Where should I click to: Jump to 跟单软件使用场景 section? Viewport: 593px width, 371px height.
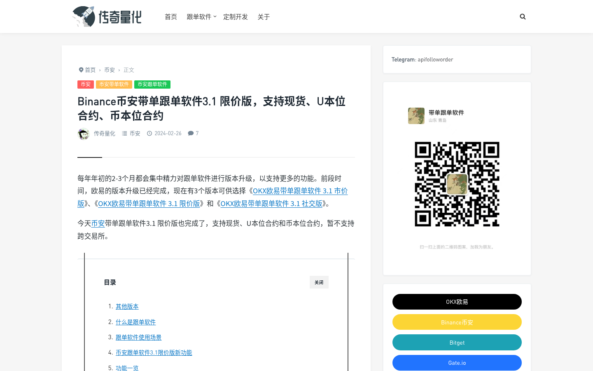click(x=139, y=337)
